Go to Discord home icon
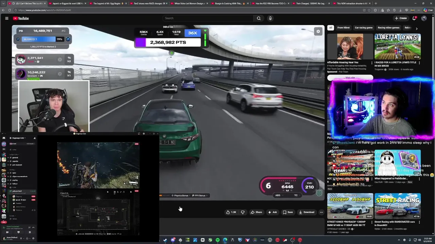 tap(4, 138)
